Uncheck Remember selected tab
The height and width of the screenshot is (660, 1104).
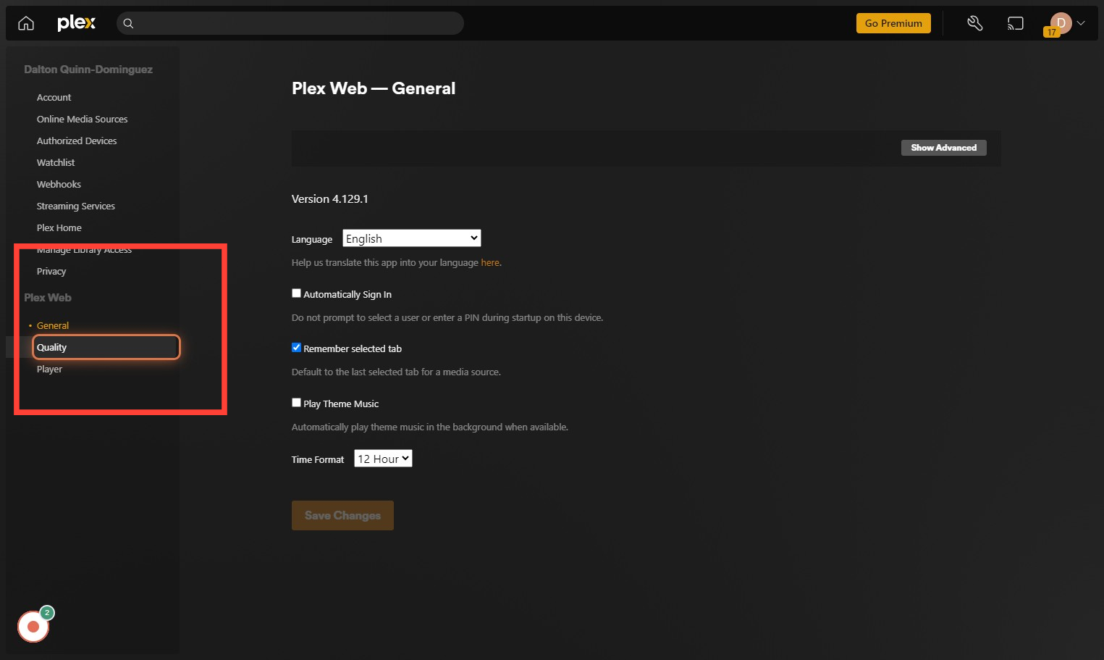click(x=296, y=348)
